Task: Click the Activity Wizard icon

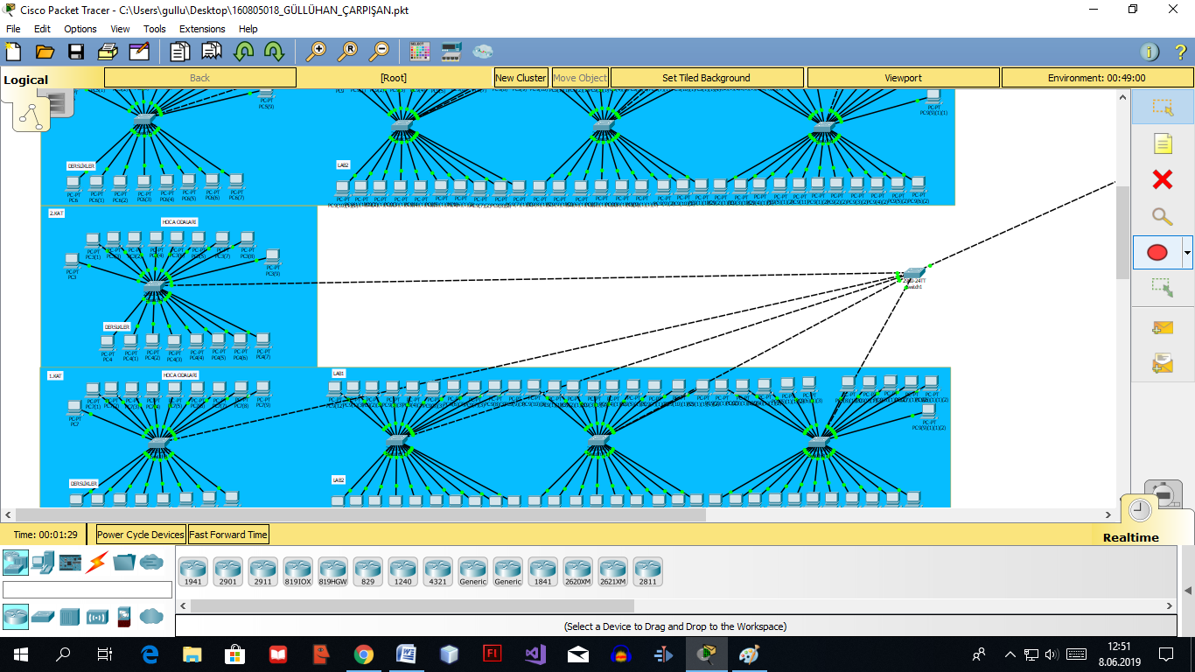Action: point(139,52)
